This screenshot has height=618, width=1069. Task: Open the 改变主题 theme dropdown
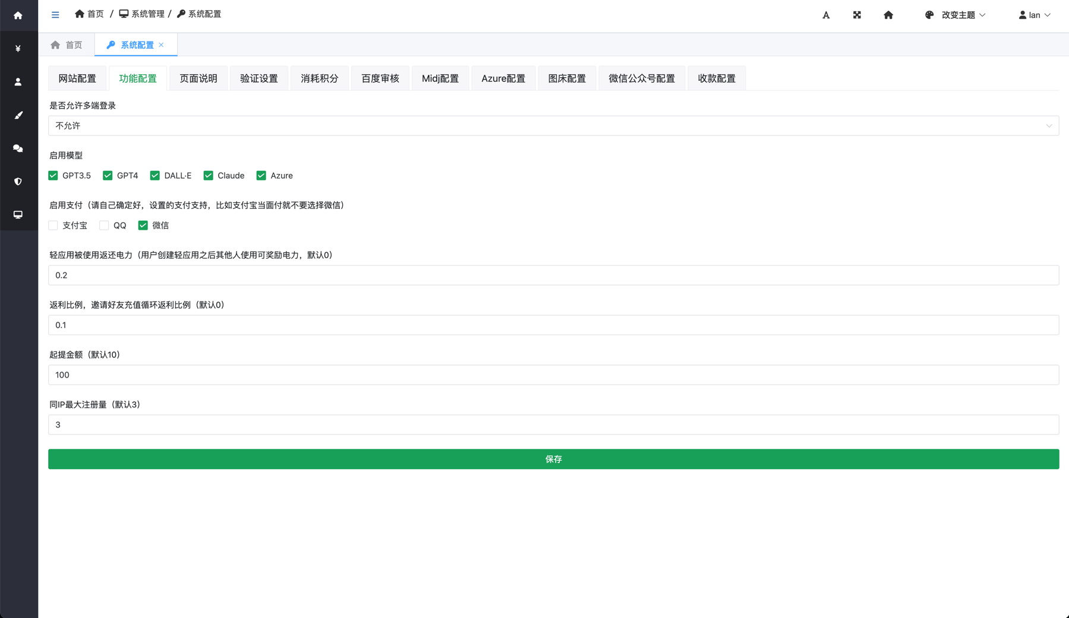coord(956,15)
